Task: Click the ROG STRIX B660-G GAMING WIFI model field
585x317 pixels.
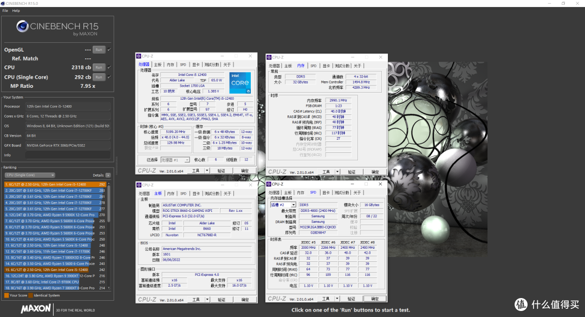Action: coord(190,211)
